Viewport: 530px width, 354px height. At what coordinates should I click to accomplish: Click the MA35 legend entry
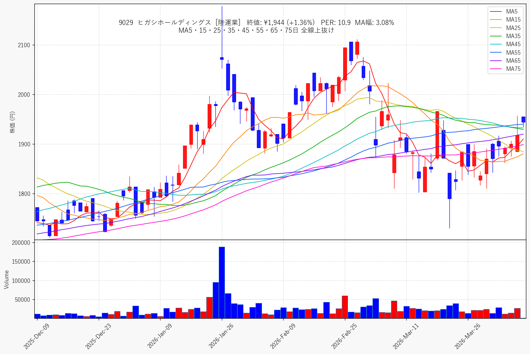click(x=505, y=36)
